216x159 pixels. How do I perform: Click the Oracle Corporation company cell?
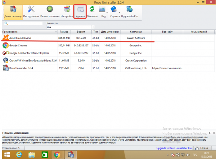[136, 60]
